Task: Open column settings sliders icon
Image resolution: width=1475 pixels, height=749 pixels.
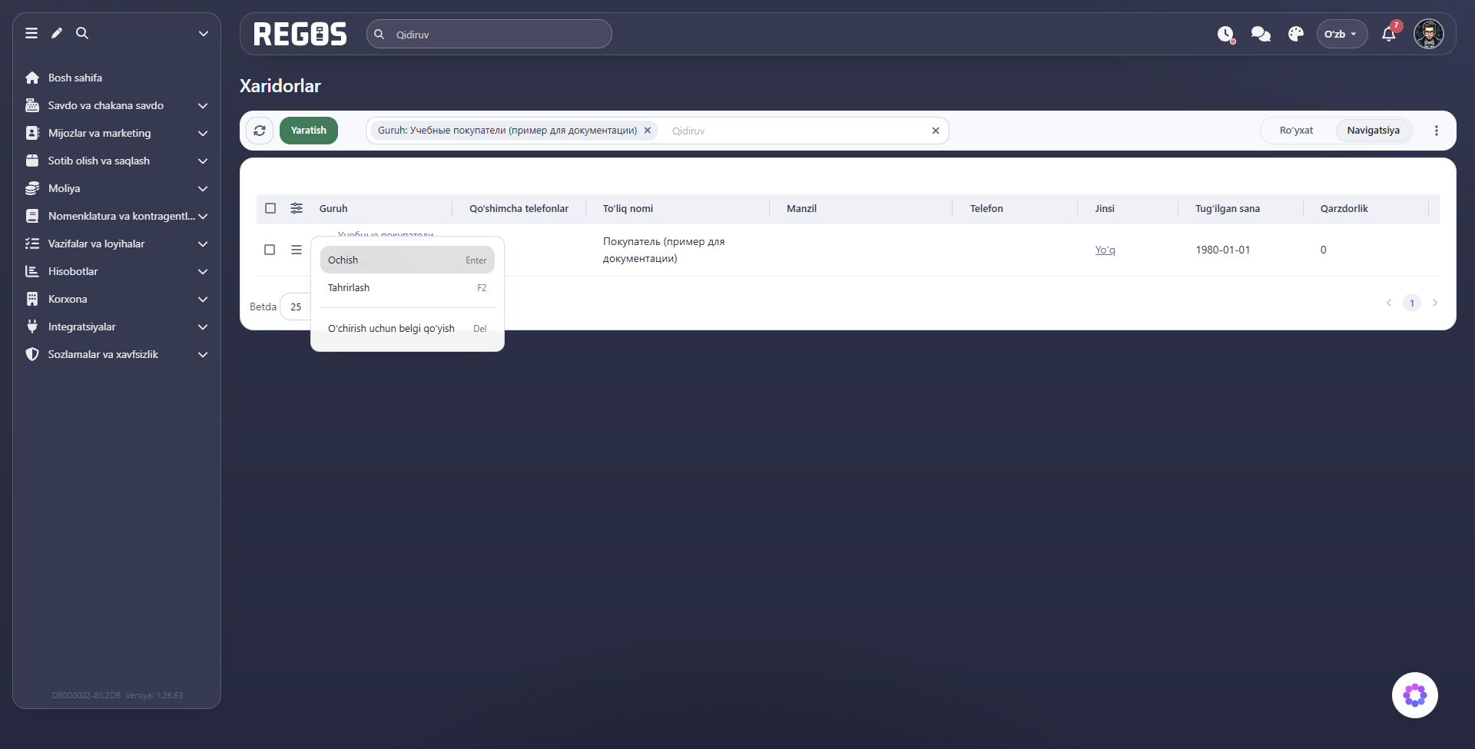Action: (x=297, y=208)
